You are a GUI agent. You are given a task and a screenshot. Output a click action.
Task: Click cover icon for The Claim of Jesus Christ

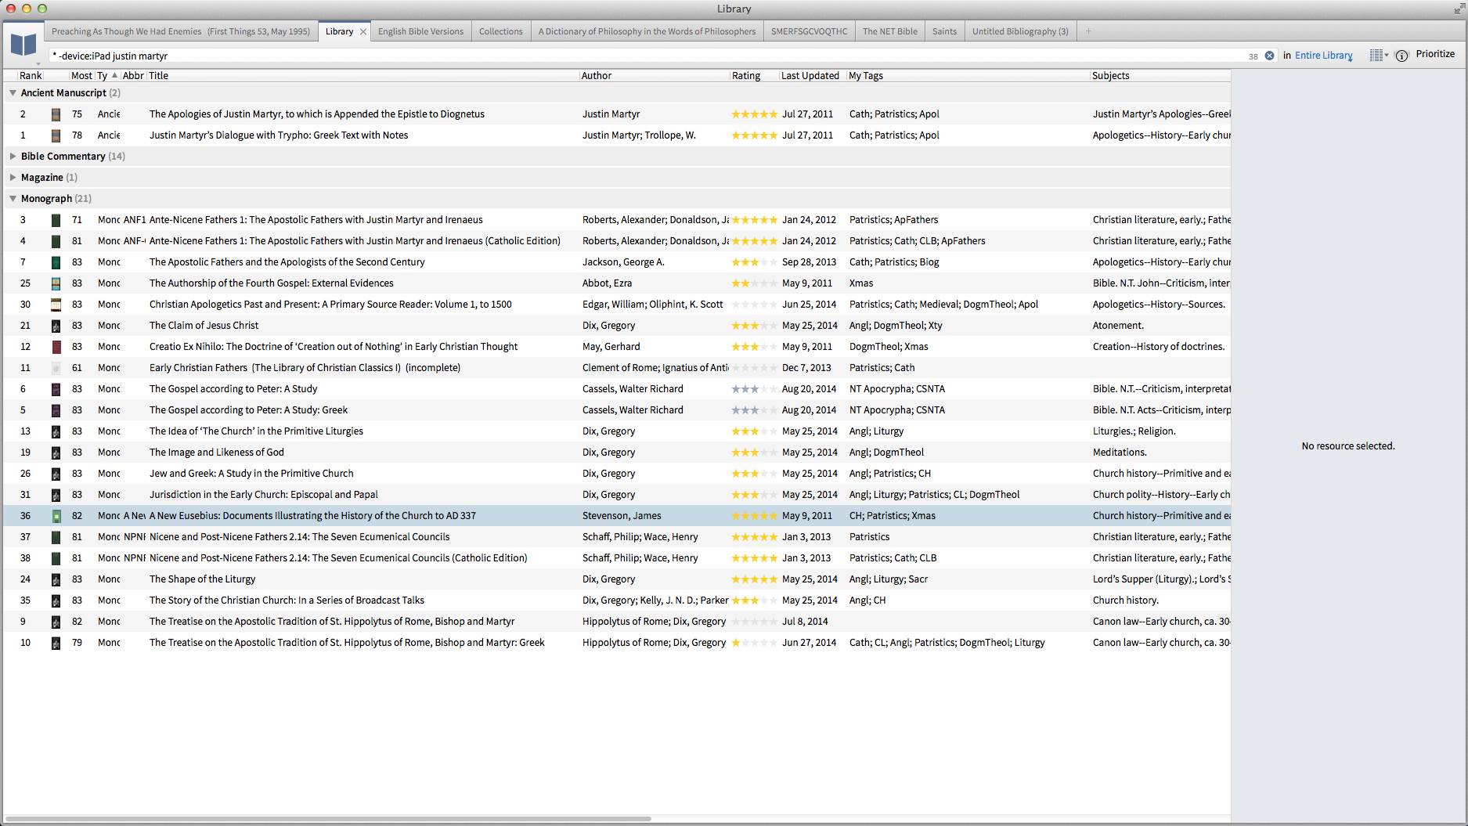56,326
